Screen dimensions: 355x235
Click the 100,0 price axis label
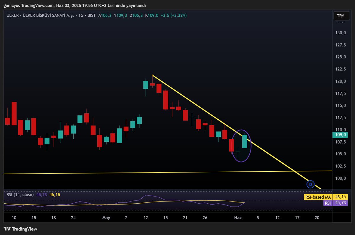[x=341, y=178]
